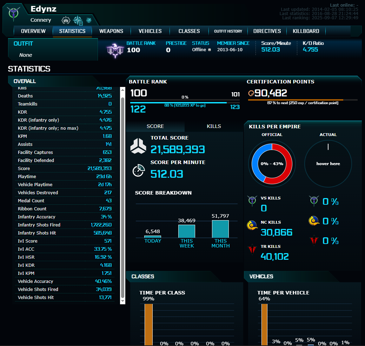Click the 99% orange bar in Time Per Class

pos(148,324)
